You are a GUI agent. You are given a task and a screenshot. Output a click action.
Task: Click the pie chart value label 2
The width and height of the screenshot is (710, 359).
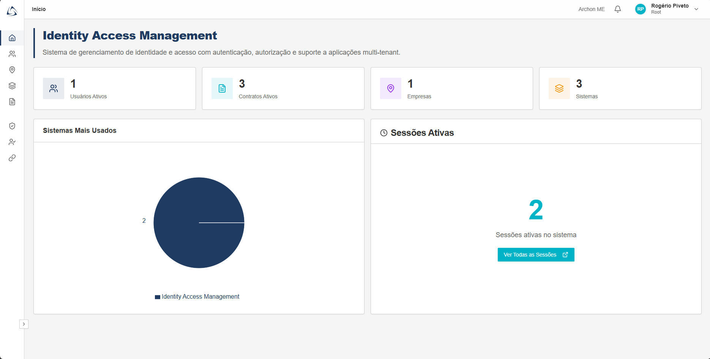[x=144, y=220]
